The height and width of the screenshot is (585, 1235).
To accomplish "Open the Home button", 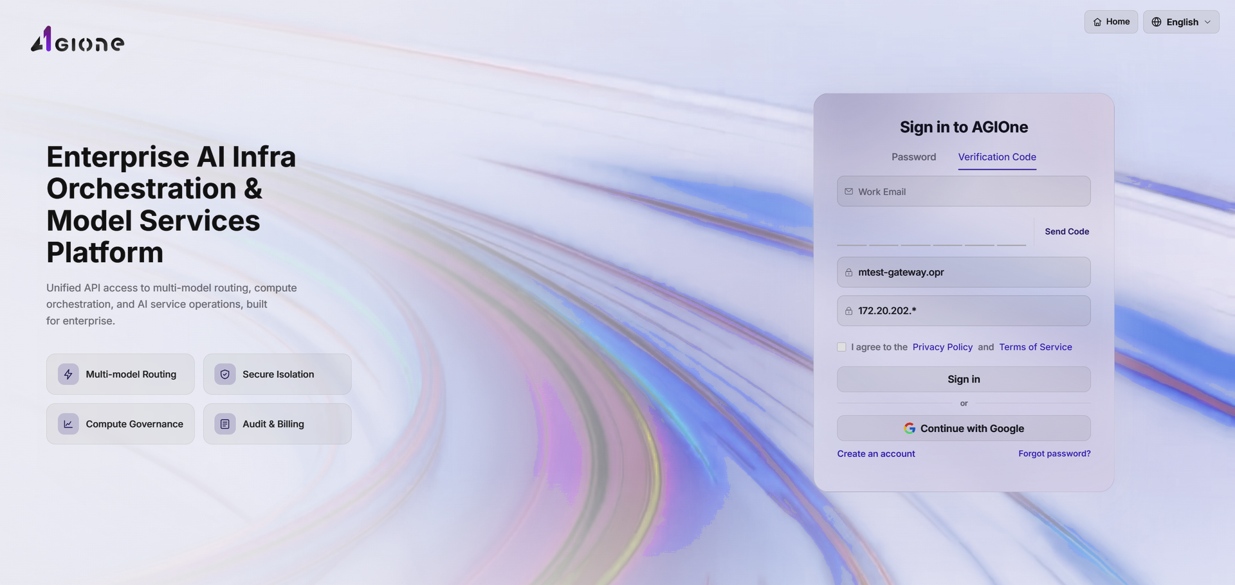I will pos(1111,22).
